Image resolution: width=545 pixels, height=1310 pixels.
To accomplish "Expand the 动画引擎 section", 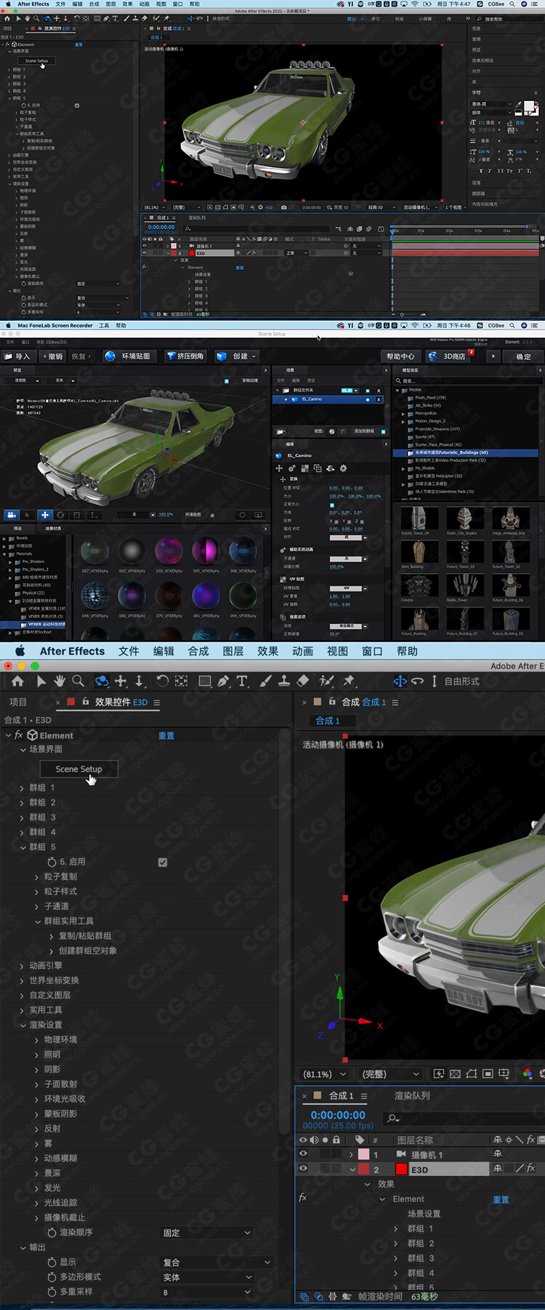I will [22, 965].
